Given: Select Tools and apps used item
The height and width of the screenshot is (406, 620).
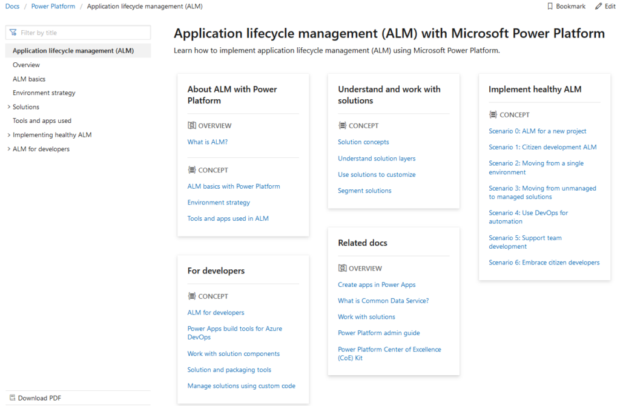Looking at the screenshot, I should pos(42,120).
